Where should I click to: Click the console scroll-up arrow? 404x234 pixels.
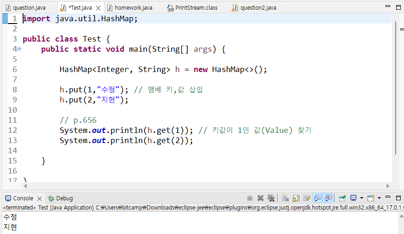(401, 216)
